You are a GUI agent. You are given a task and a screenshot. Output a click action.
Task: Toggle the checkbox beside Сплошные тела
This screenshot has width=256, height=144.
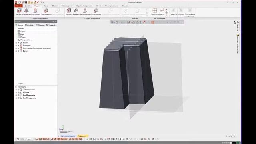[x=18, y=90]
